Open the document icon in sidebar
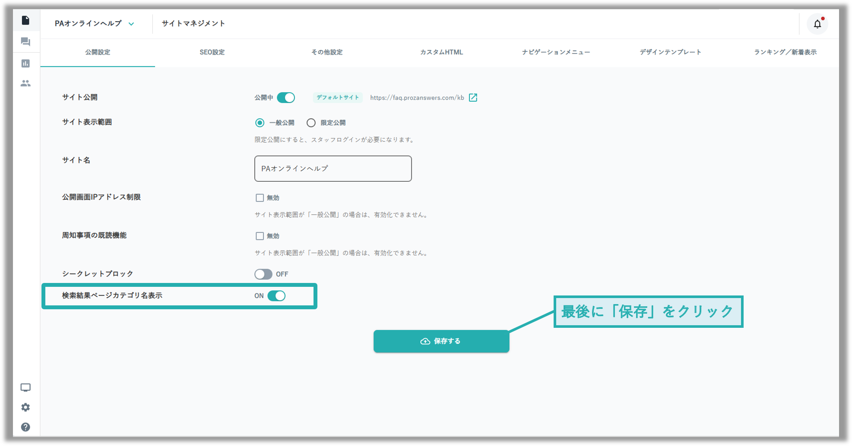The image size is (852, 446). click(26, 20)
